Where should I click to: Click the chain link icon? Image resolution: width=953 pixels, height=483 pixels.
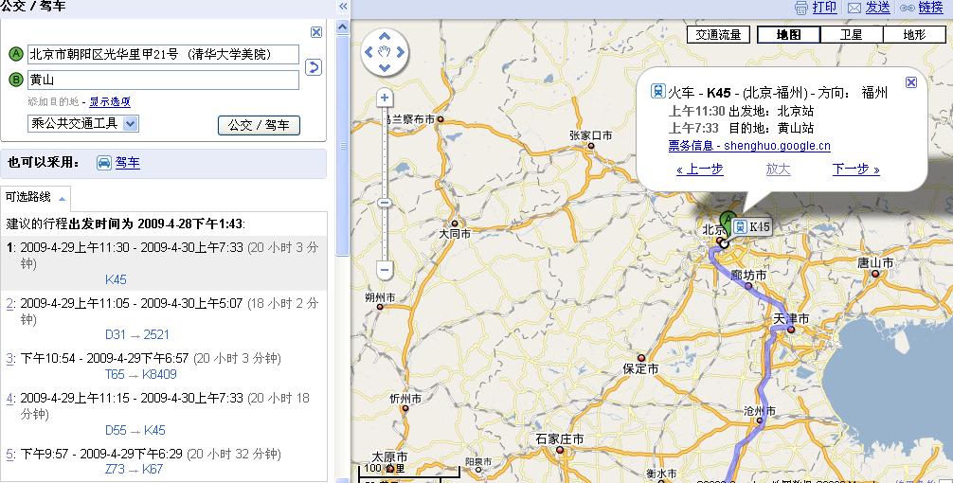908,8
